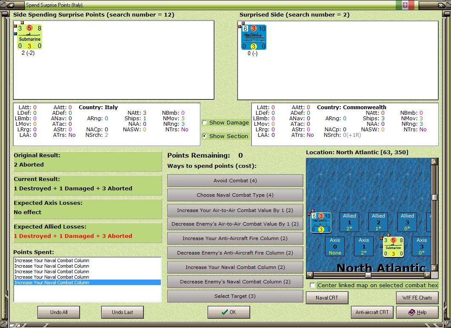Image resolution: width=451 pixels, height=328 pixels.
Task: Select the Commonwealth ship unit counter
Action: 254,37
